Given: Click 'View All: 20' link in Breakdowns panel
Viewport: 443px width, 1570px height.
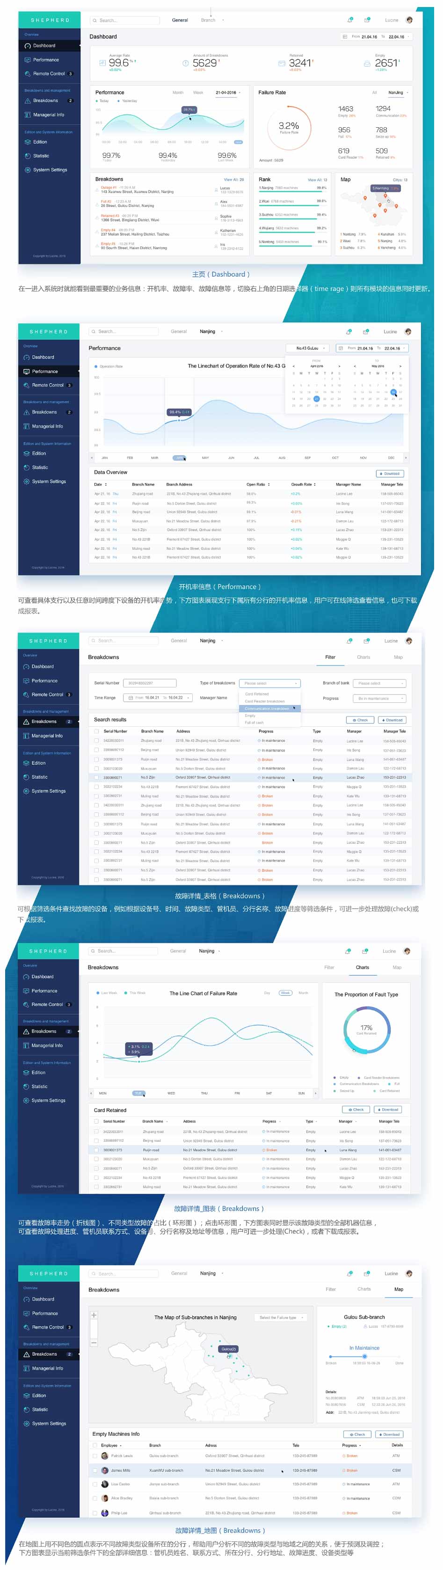Looking at the screenshot, I should (x=233, y=180).
